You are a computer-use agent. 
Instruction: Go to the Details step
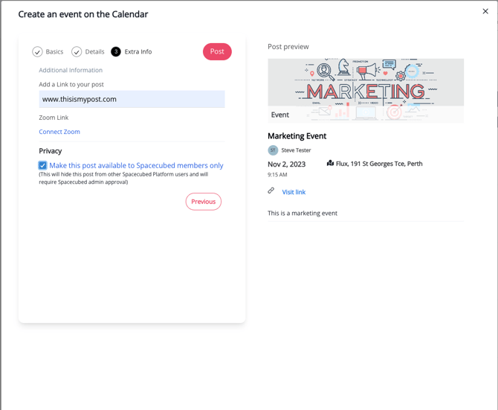click(x=94, y=52)
